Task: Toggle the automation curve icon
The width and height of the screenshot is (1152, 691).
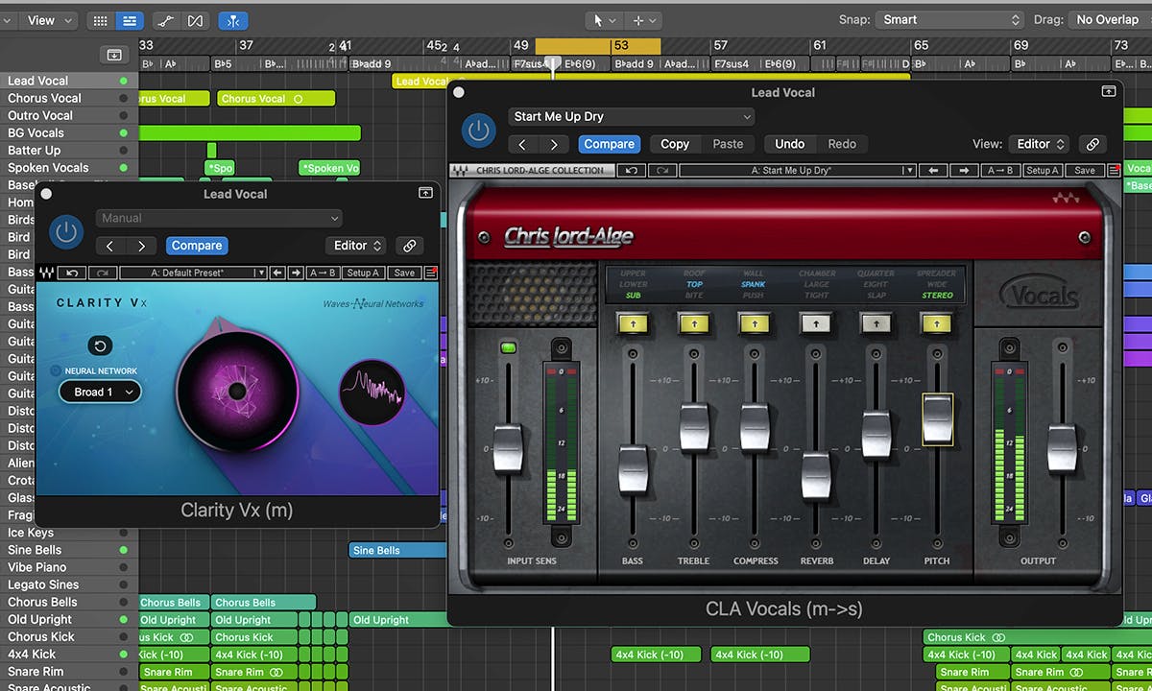Action: tap(165, 20)
